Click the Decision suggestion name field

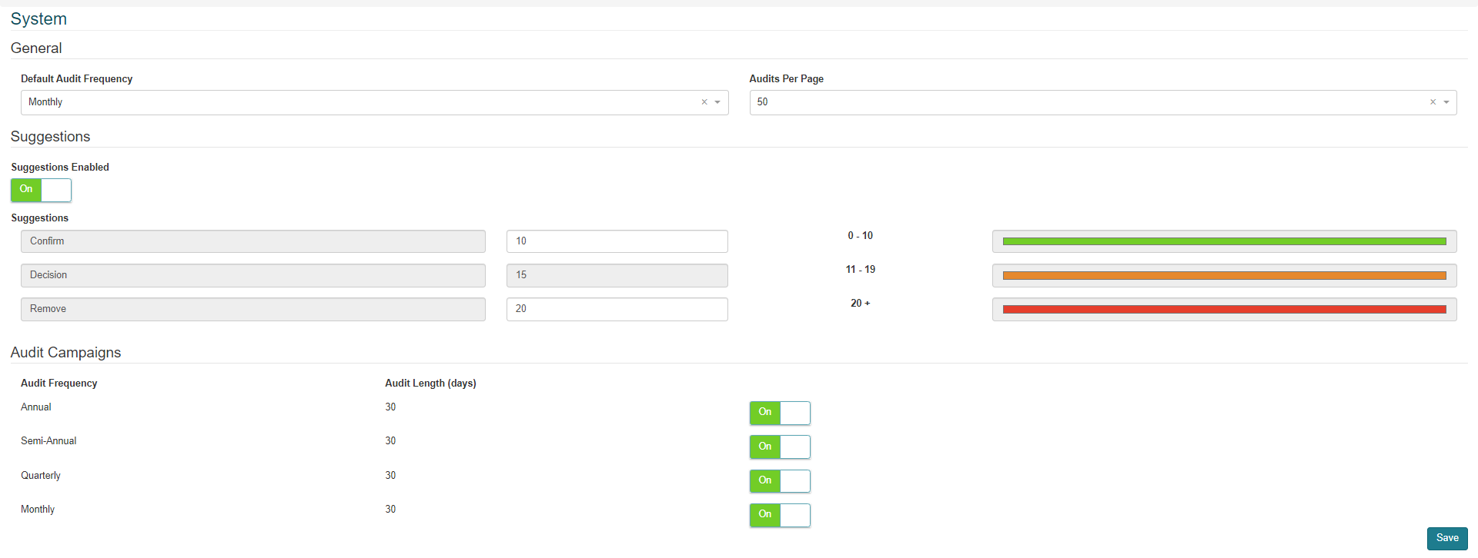click(x=252, y=275)
